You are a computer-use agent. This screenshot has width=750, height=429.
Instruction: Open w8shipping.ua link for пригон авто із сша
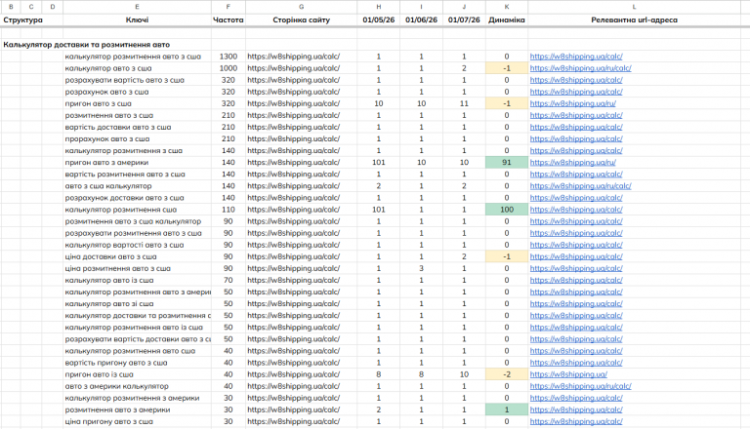pos(568,374)
